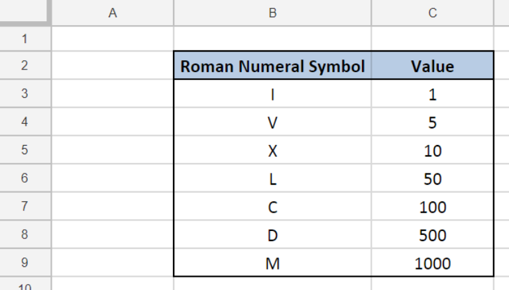This screenshot has width=509, height=290.
Task: Select row 1 header
Action: [x=25, y=38]
